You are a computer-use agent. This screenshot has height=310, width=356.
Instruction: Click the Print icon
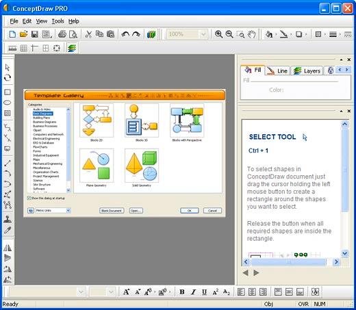tap(62, 34)
